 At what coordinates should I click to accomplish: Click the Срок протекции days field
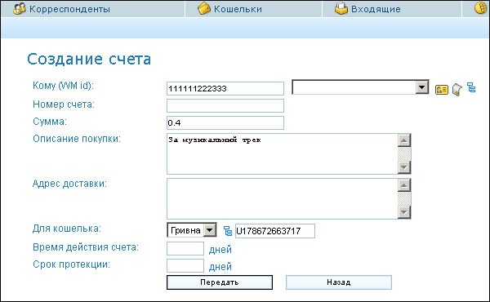coord(185,266)
